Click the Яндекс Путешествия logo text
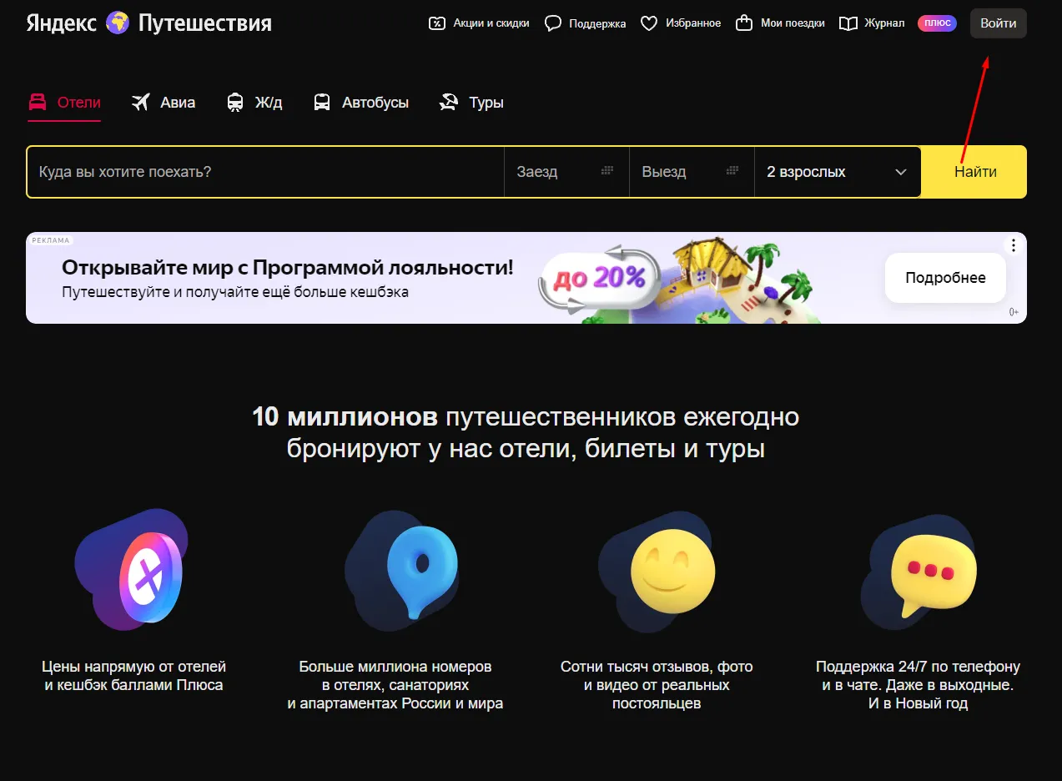The image size is (1062, 781). 148,23
